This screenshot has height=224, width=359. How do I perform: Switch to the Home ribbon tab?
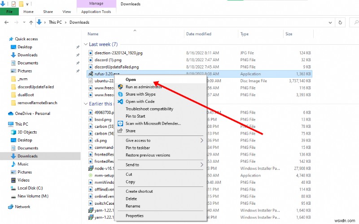[x=28, y=12]
